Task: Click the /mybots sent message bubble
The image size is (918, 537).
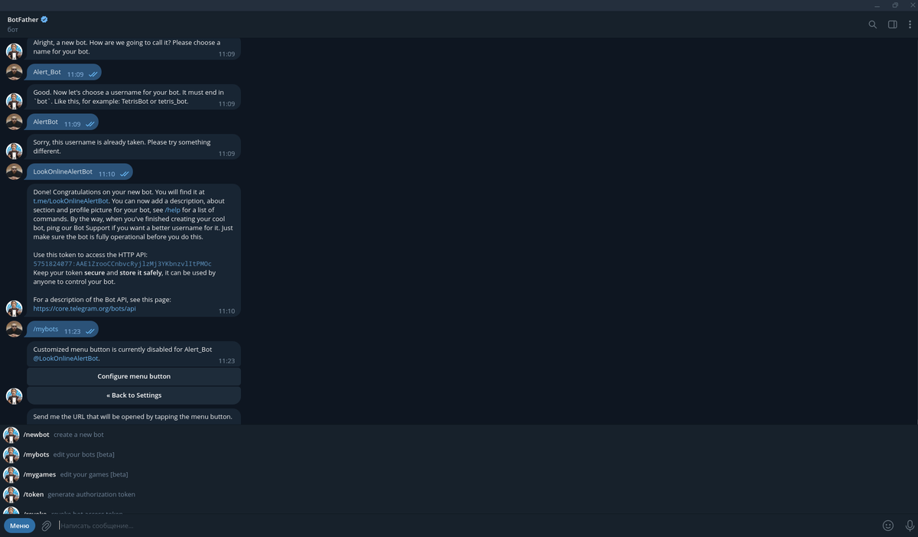Action: coord(63,330)
